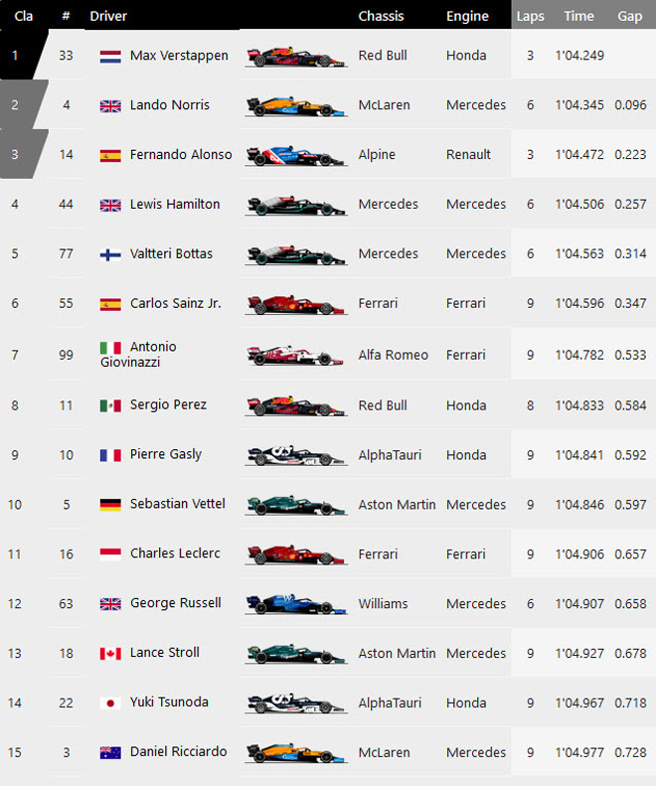Viewport: 656px width, 786px height.
Task: Click the Netherlands flag beside Max Verstappen
Action: click(110, 57)
